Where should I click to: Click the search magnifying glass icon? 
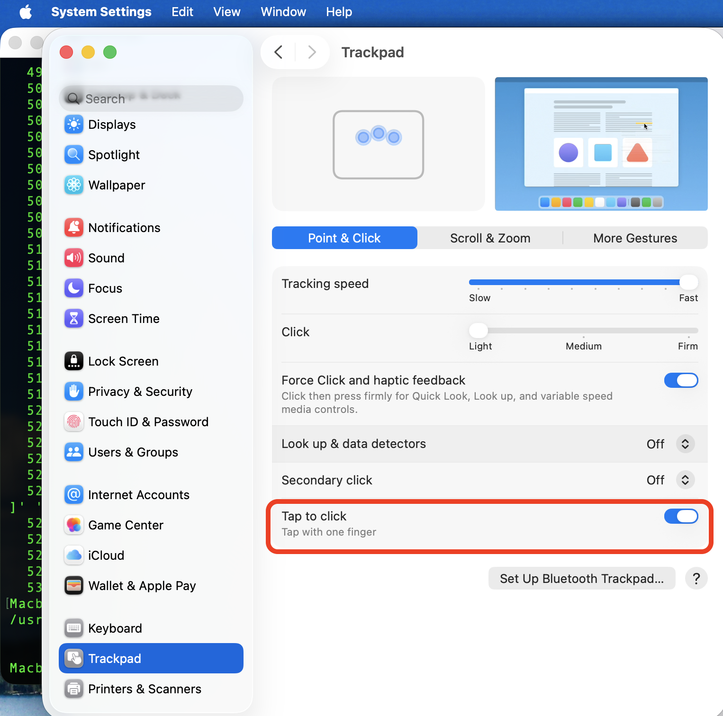(73, 98)
